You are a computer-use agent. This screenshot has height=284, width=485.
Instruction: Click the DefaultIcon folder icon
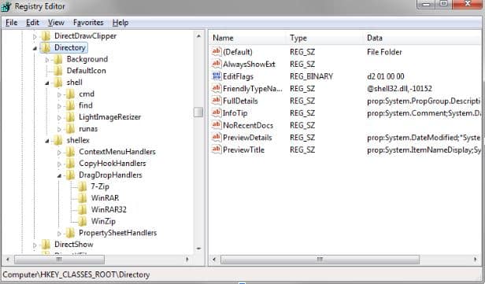pos(58,71)
